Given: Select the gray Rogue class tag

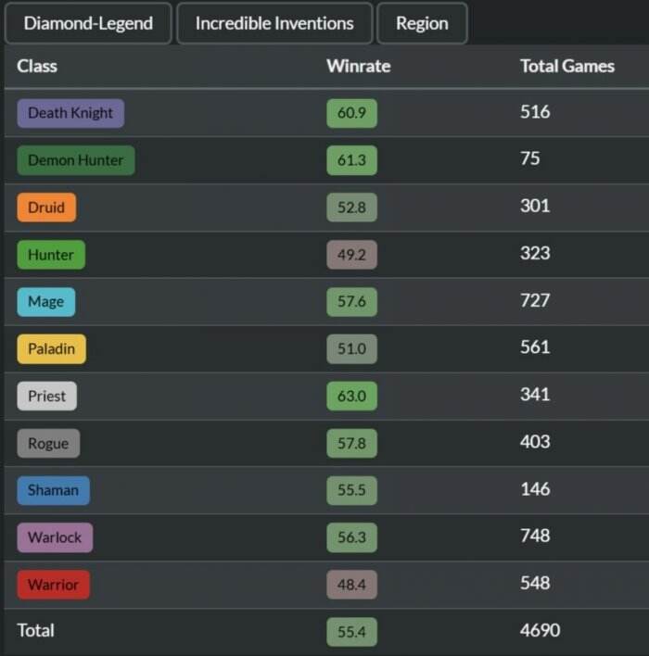Looking at the screenshot, I should click(x=48, y=443).
